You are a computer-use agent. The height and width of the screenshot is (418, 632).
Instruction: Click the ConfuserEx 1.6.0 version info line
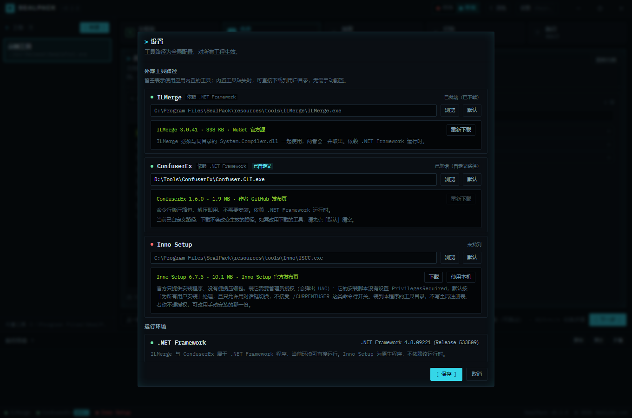[x=222, y=199]
